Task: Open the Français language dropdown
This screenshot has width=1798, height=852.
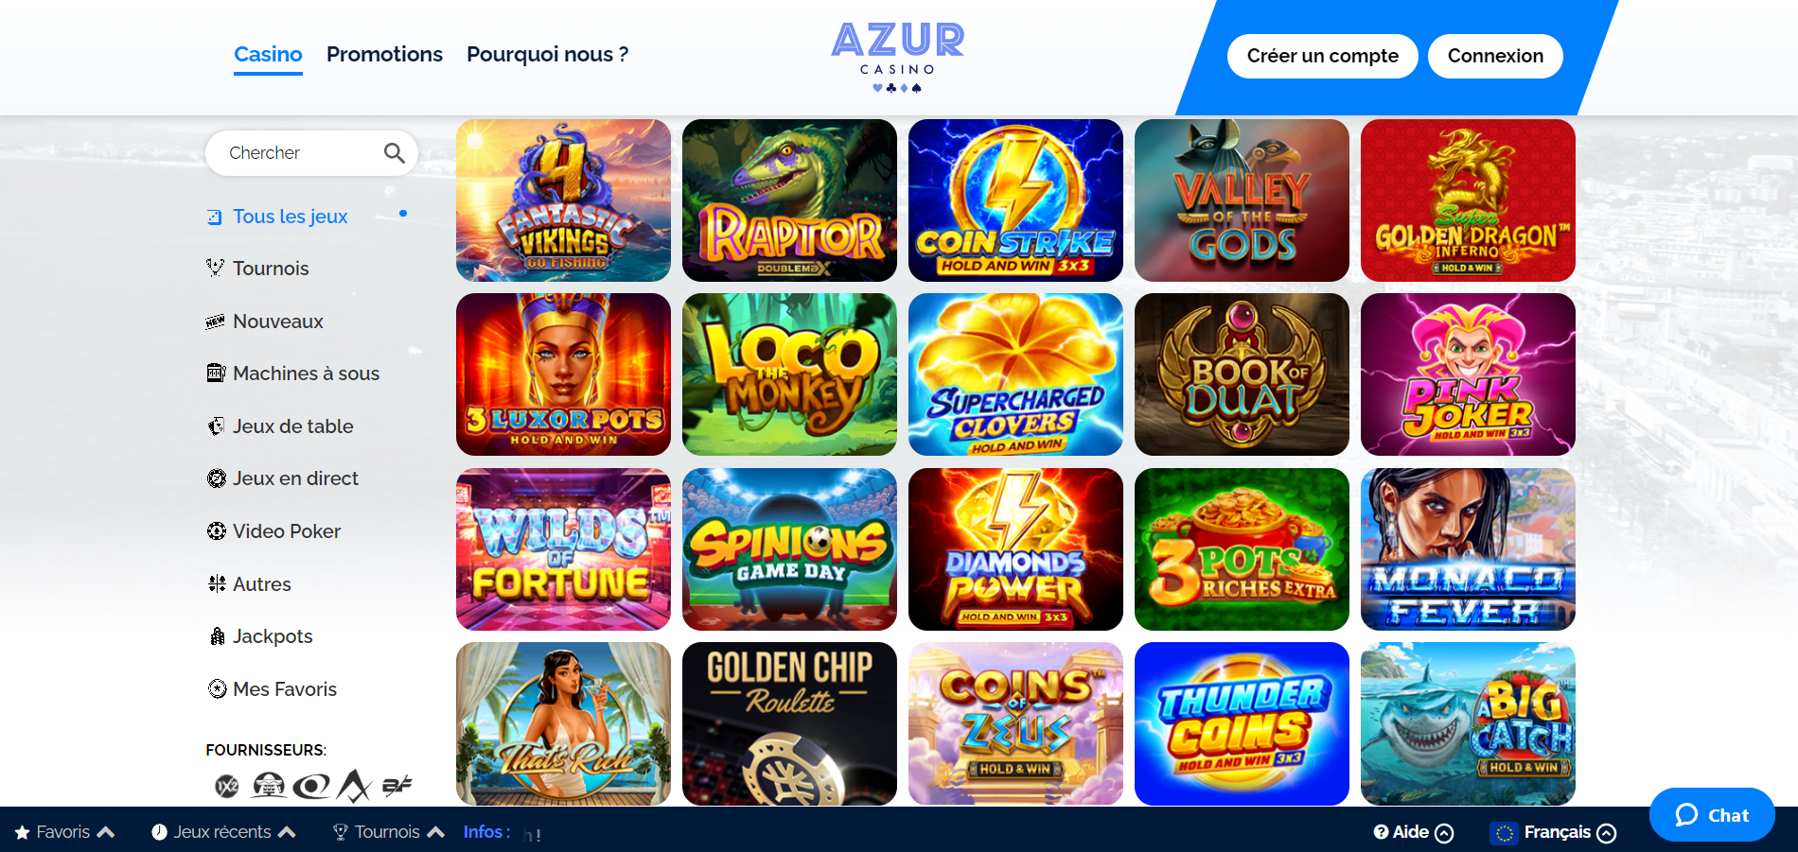Action: click(1554, 832)
